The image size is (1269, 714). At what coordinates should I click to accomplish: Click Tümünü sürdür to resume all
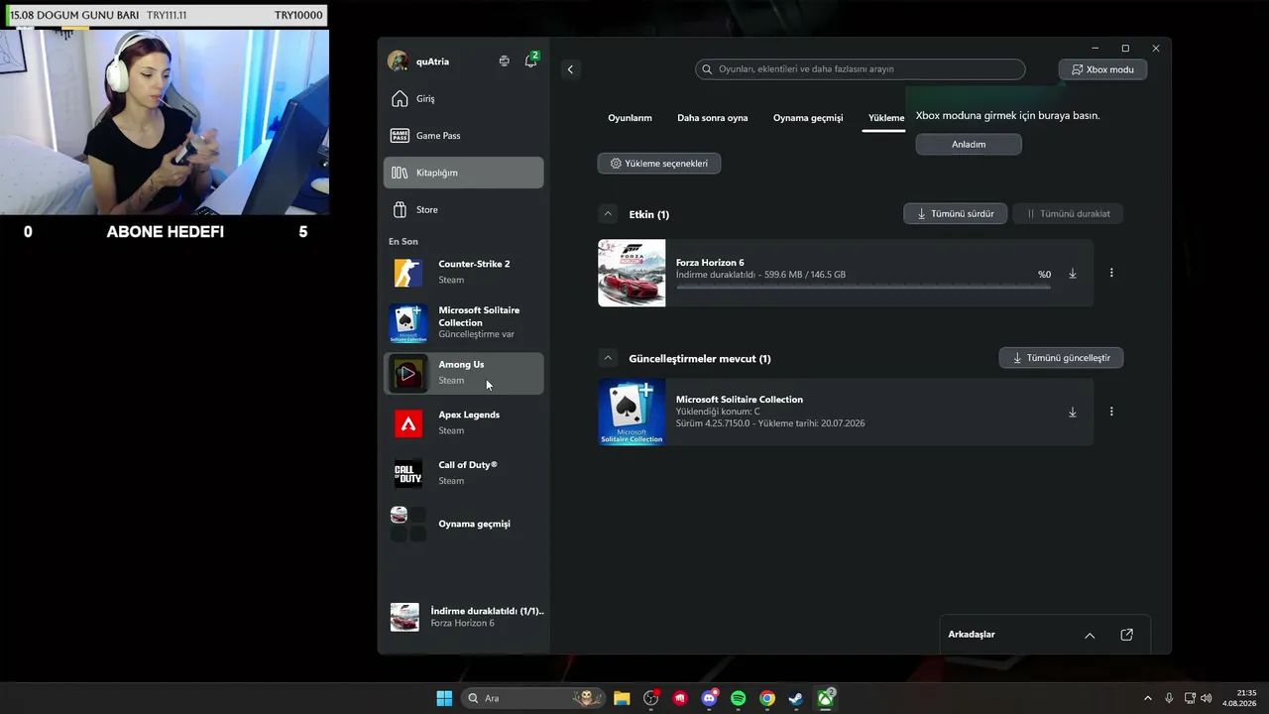coord(956,213)
